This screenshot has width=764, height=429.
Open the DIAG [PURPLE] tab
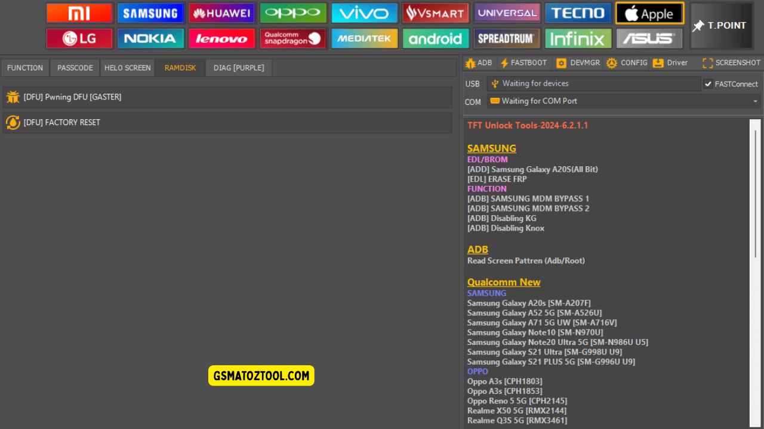238,67
